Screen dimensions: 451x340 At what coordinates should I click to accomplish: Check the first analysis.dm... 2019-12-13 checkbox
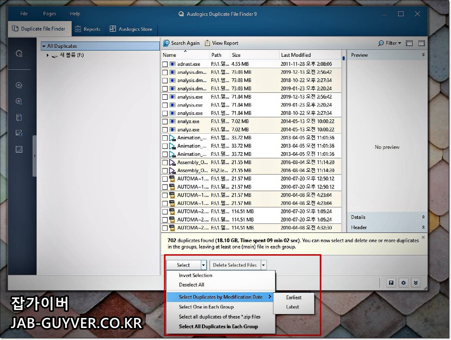click(x=165, y=73)
